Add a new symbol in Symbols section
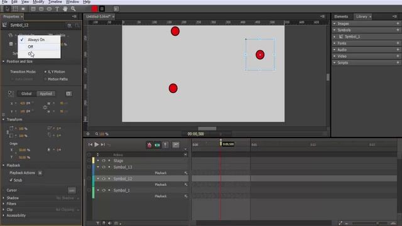 click(398, 30)
